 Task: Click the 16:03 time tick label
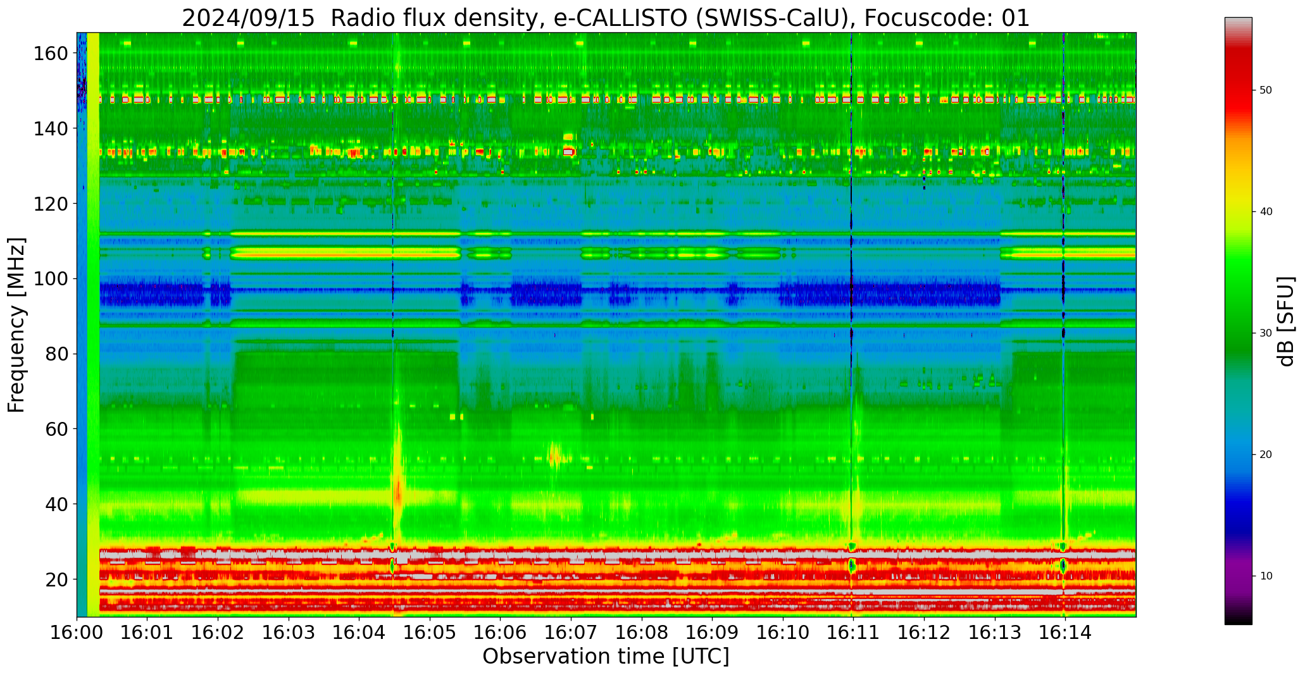point(289,632)
